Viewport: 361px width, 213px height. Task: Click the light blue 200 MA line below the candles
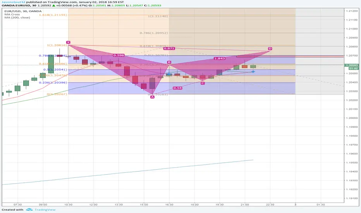tap(127, 172)
